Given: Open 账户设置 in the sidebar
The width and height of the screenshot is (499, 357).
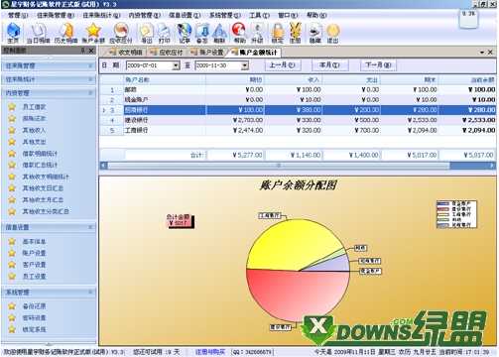Looking at the screenshot, I should 34,253.
